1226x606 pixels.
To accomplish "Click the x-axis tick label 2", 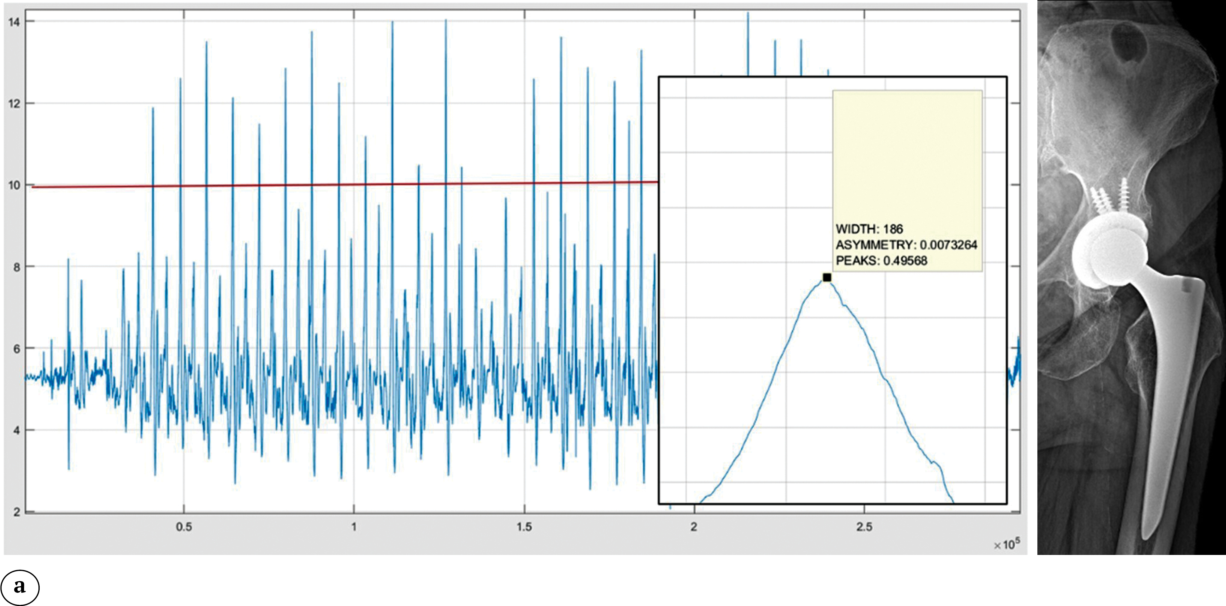I will point(694,527).
